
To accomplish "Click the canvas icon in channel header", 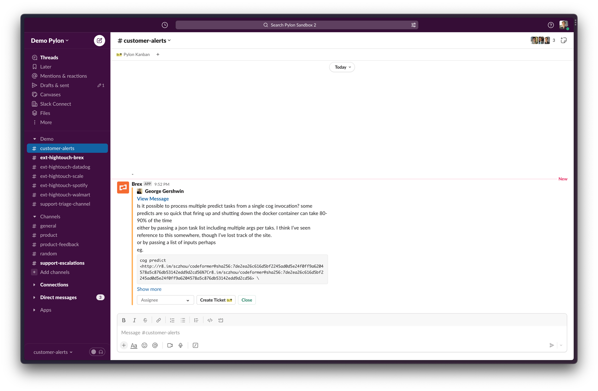I will 563,41.
